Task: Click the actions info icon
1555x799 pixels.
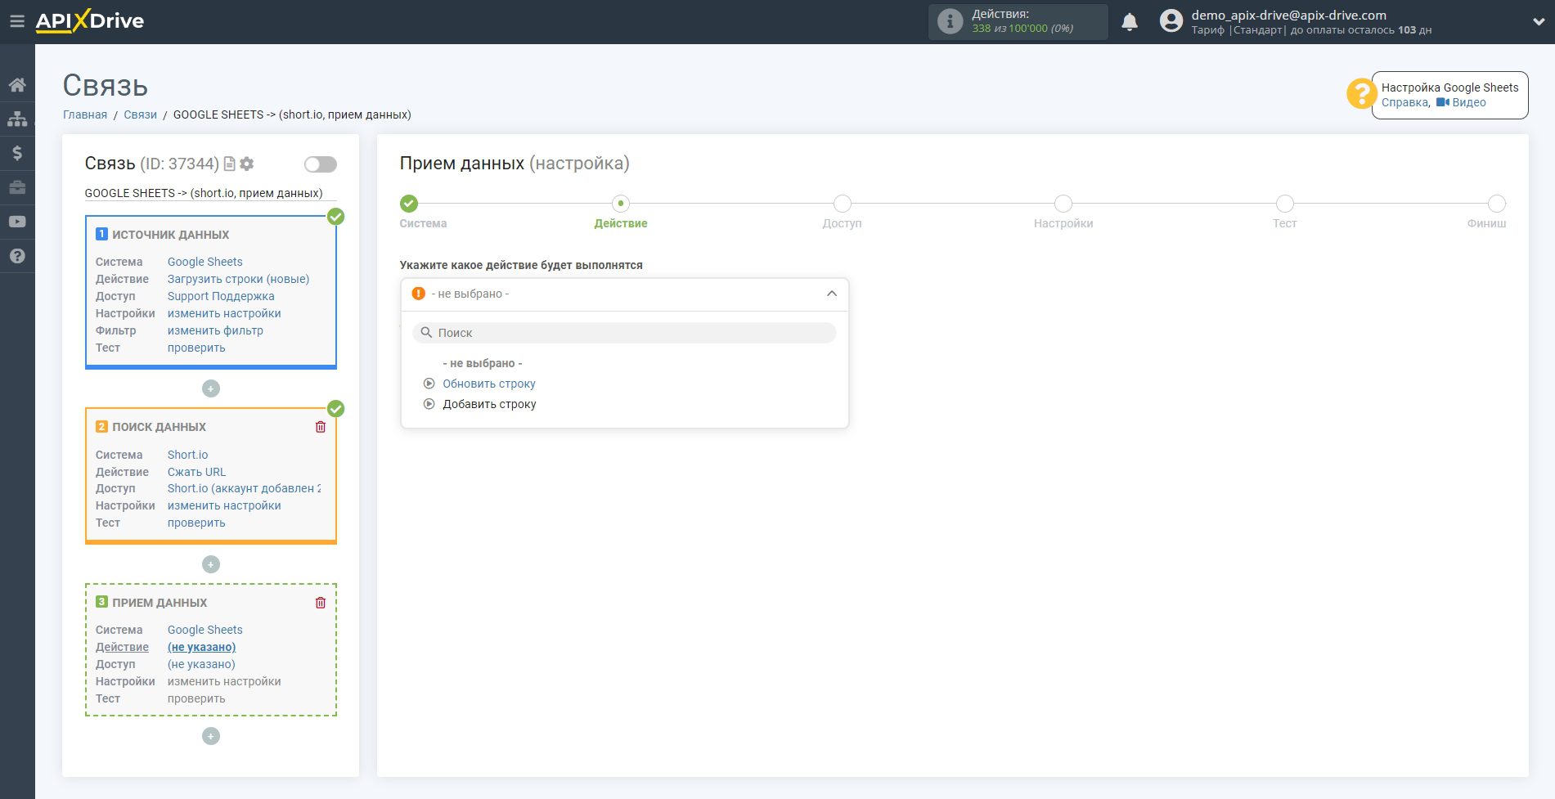Action: [950, 21]
